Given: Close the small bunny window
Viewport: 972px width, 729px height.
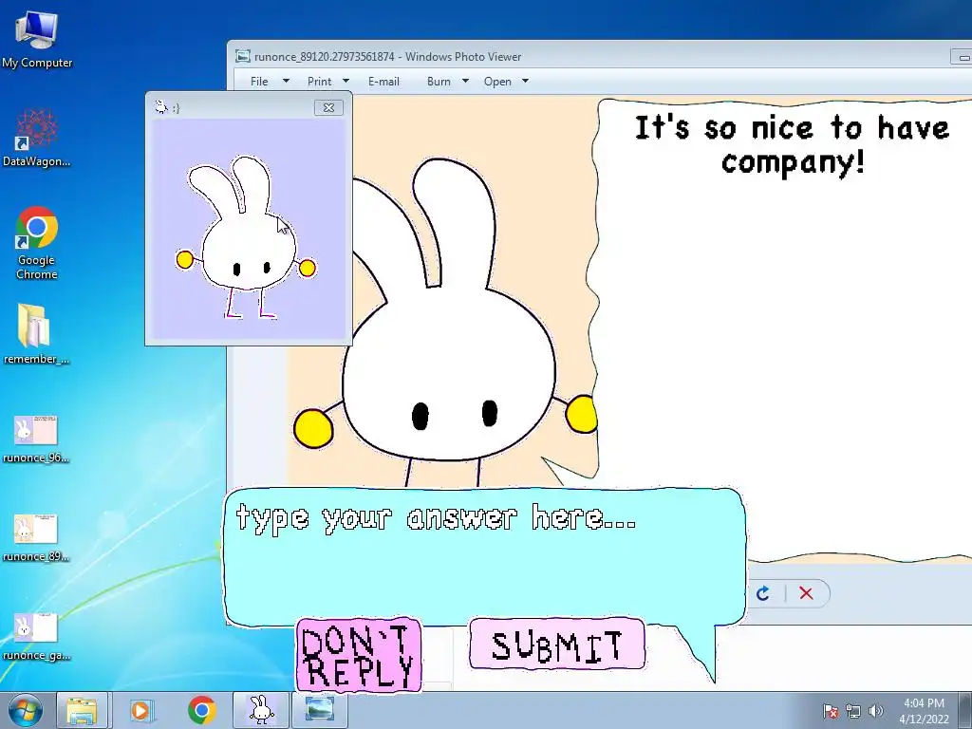Looking at the screenshot, I should 328,107.
